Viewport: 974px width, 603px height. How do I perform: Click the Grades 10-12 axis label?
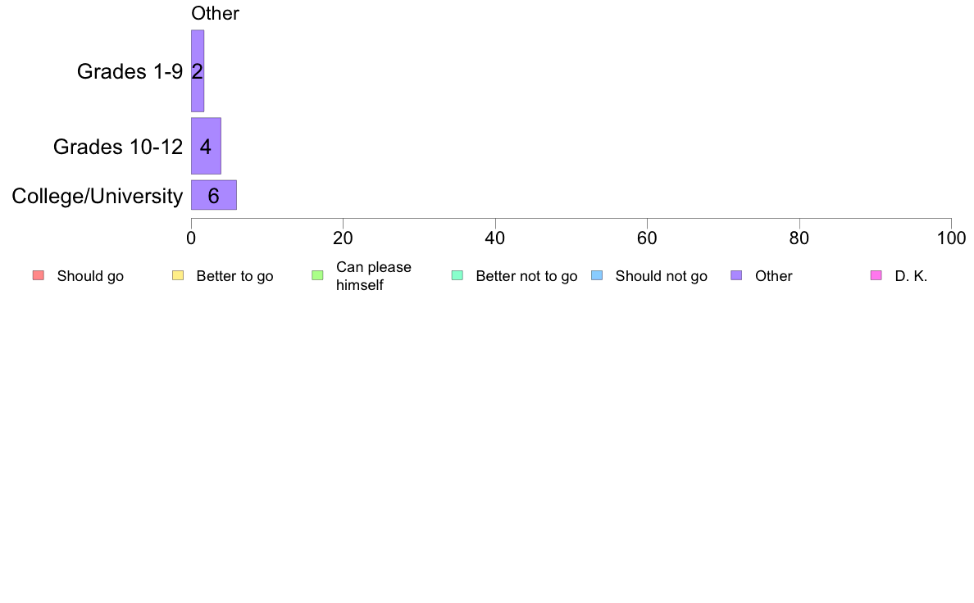(x=118, y=147)
